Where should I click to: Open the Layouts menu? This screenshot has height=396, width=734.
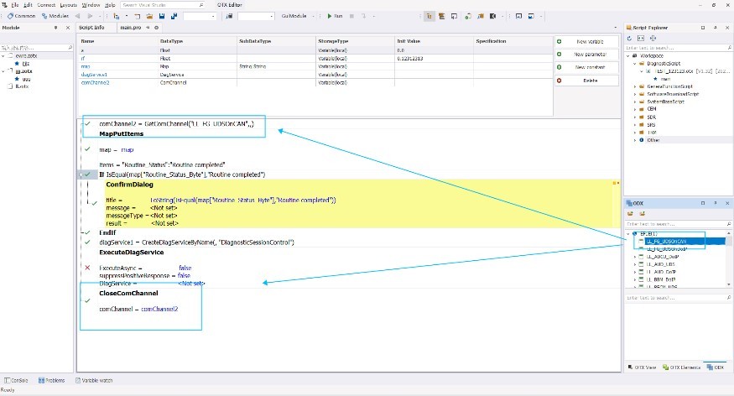[68, 5]
